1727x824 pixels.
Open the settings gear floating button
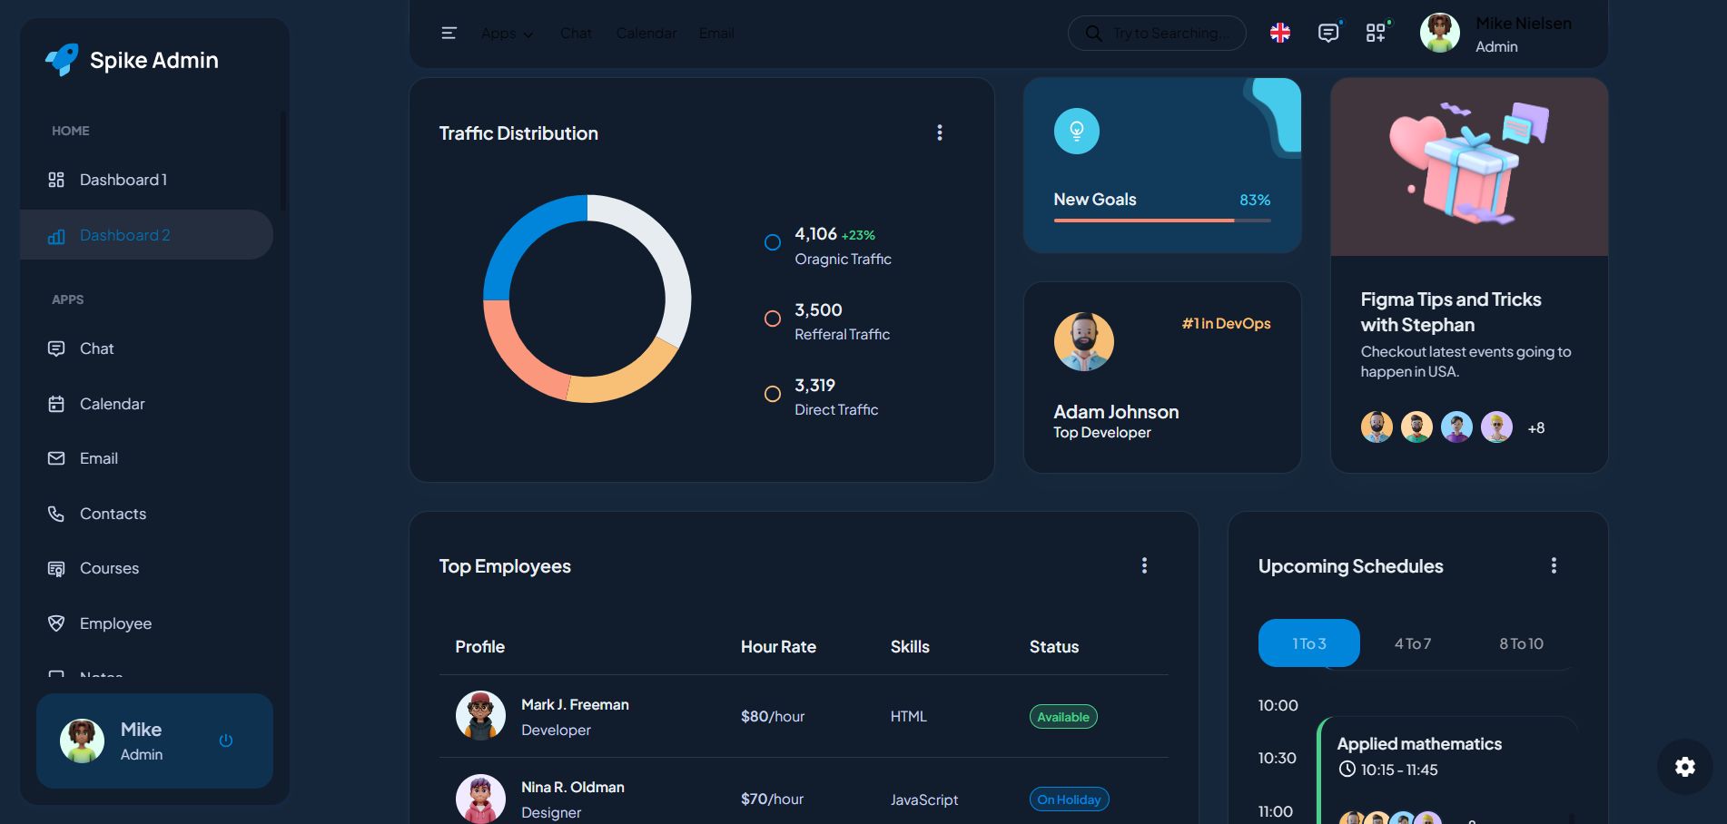coord(1684,767)
